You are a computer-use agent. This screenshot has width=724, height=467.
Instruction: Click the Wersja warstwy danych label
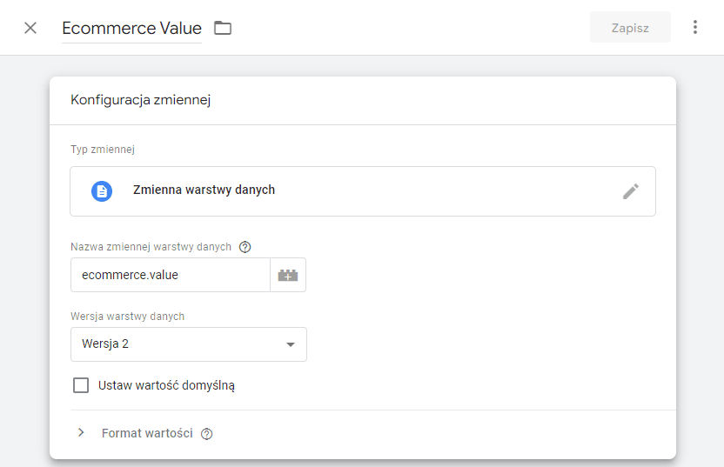127,317
